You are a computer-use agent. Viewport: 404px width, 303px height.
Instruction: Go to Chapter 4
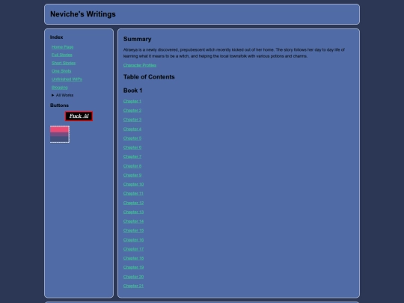pyautogui.click(x=132, y=129)
